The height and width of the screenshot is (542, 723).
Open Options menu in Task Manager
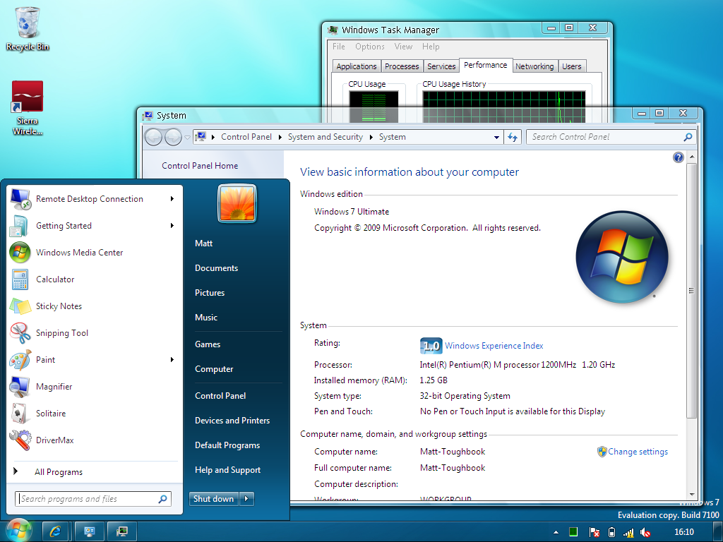pos(370,47)
